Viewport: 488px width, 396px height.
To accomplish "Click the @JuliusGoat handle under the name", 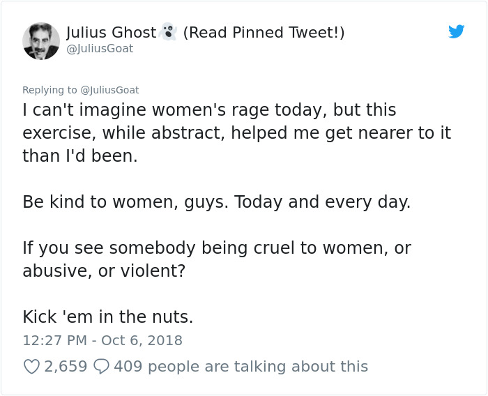I will (x=100, y=49).
